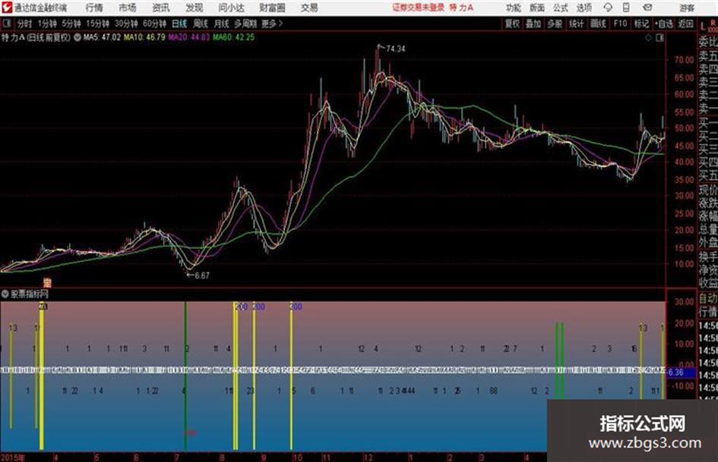Switch to 分时 chart period
Viewport: 718px width, 462px height.
pos(25,24)
